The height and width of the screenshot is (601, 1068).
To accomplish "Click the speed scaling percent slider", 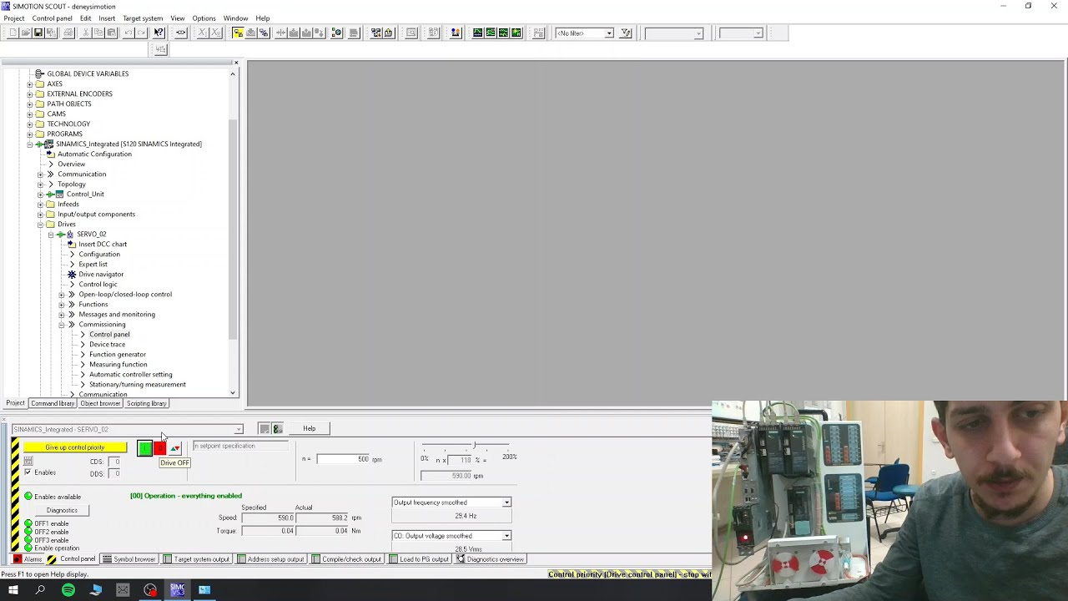I will (x=474, y=447).
